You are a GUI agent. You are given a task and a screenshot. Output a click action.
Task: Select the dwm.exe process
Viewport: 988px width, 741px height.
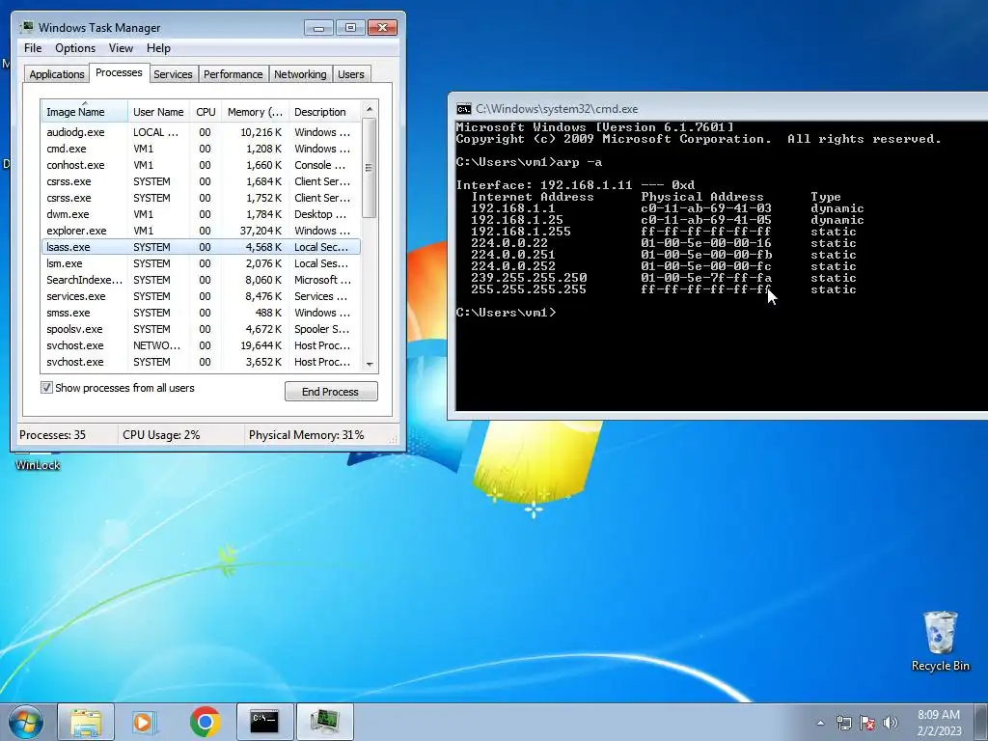click(x=201, y=214)
